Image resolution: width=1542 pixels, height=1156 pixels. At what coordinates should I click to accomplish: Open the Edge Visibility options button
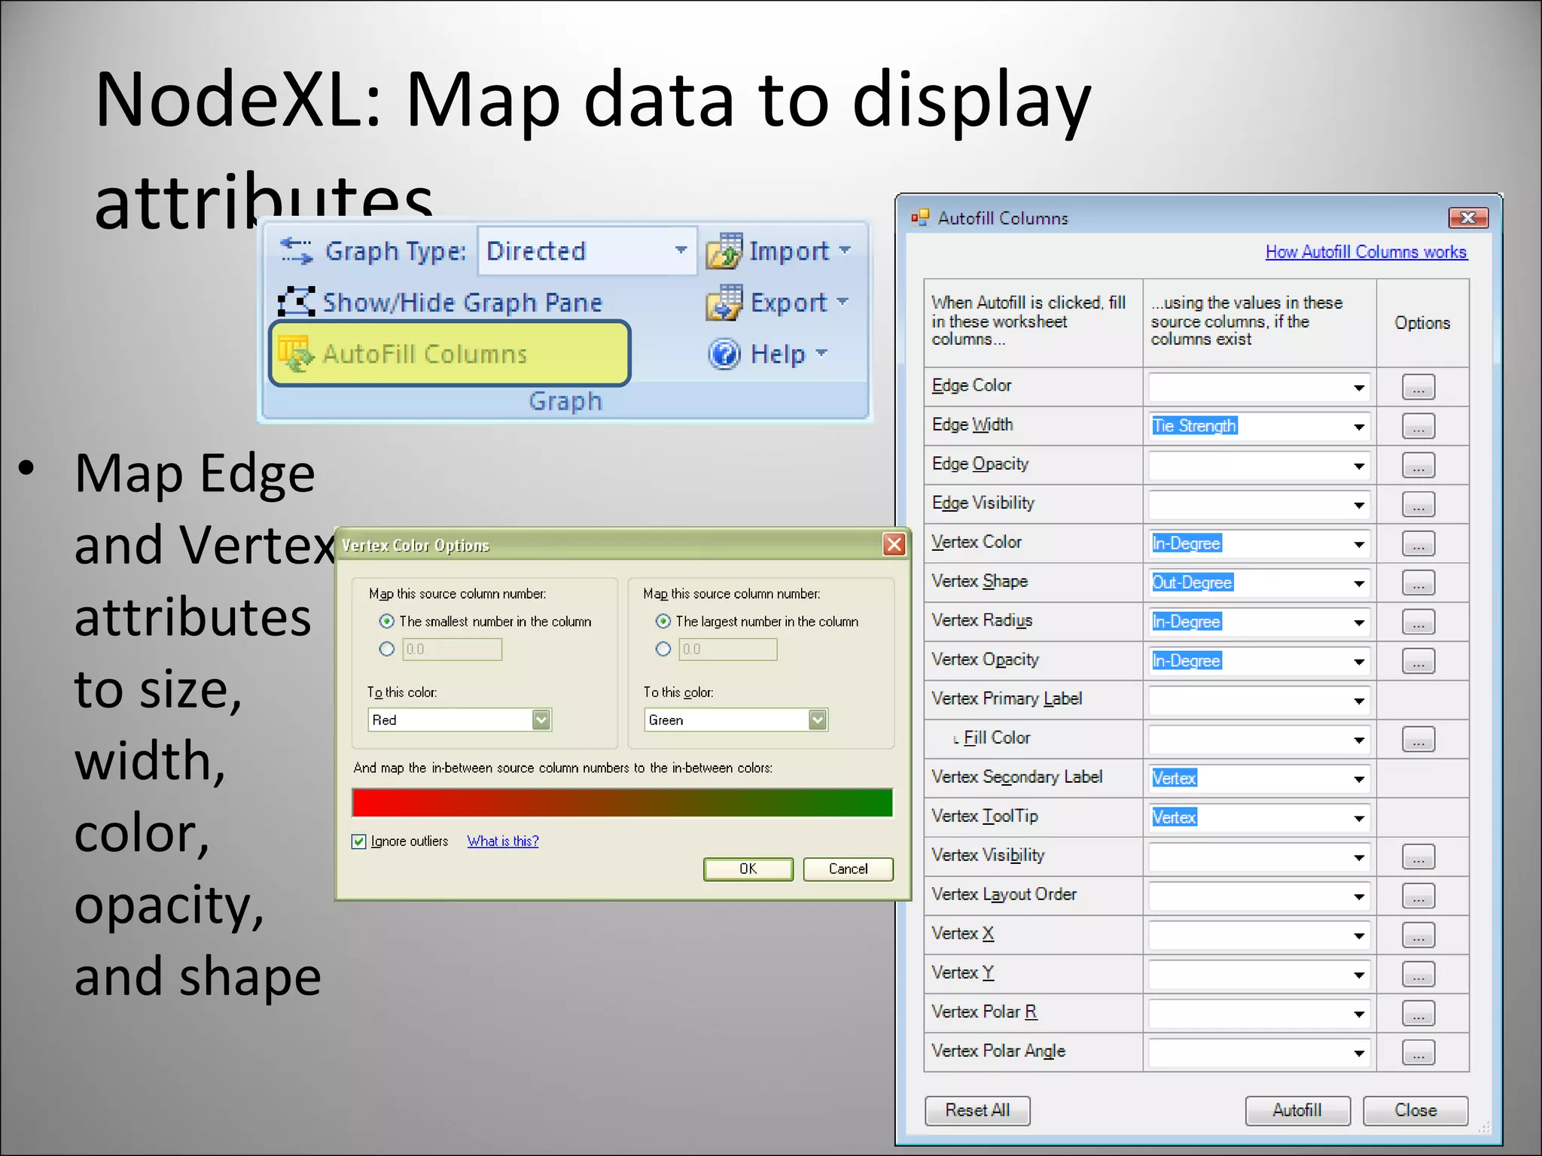pyautogui.click(x=1418, y=504)
